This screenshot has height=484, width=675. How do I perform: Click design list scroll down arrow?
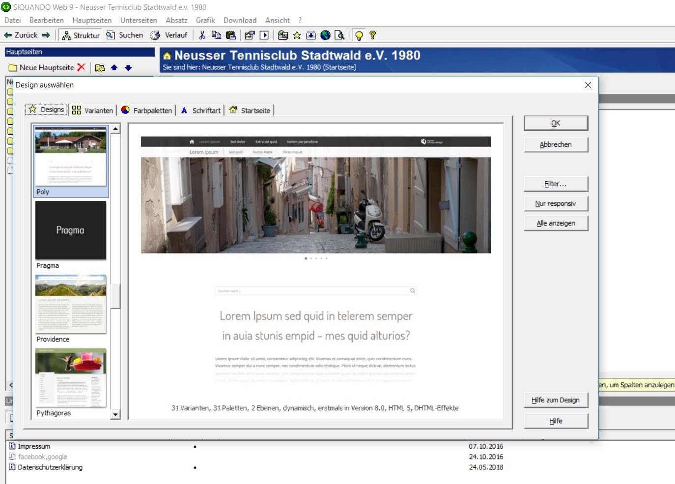coord(115,414)
